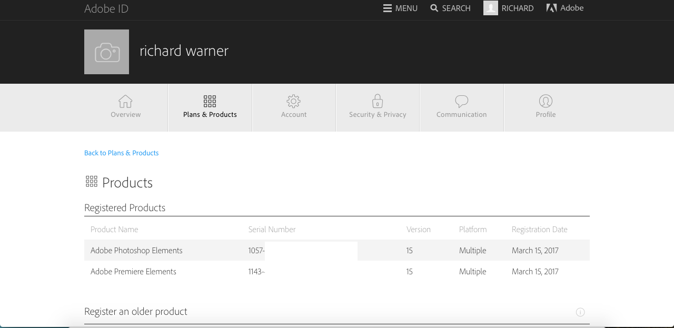Select the Adobe Premiere Elements product name
The image size is (674, 328).
point(133,272)
